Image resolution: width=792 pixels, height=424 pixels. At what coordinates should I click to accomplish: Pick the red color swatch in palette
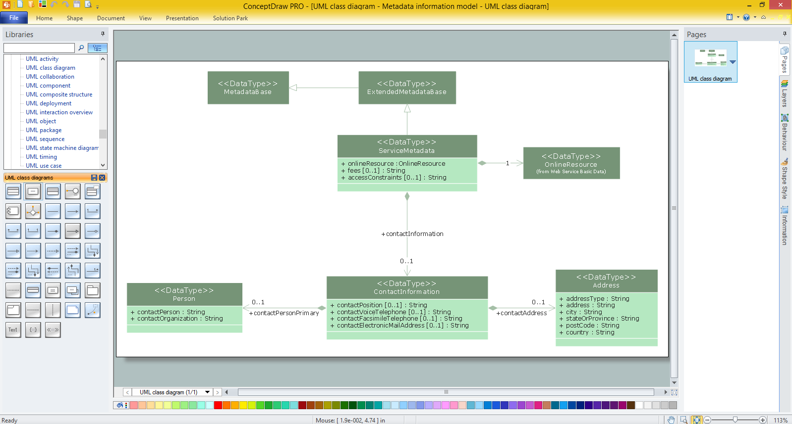(x=218, y=405)
